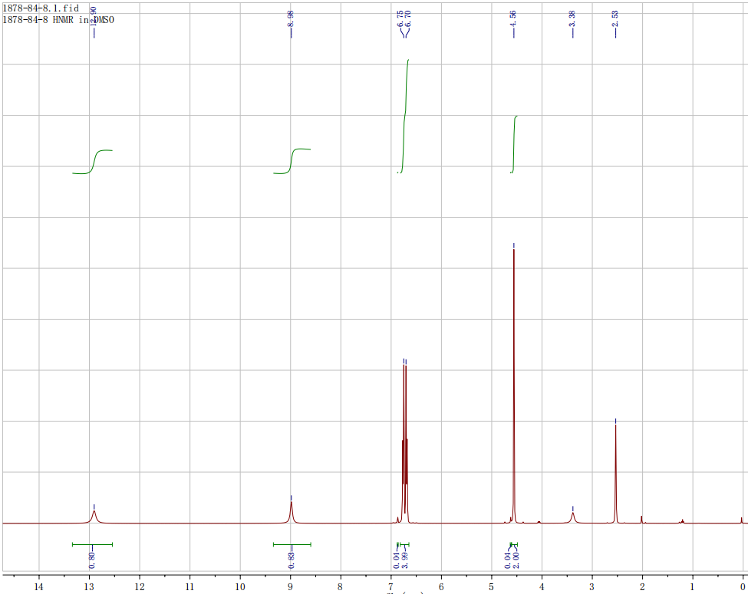Select the green integral curve above 12.90 ppm

[95, 159]
